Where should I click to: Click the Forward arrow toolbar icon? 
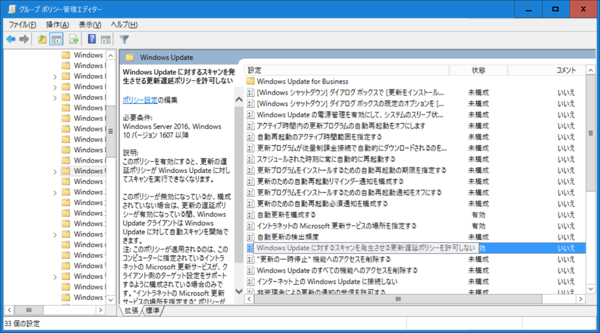tap(24, 39)
